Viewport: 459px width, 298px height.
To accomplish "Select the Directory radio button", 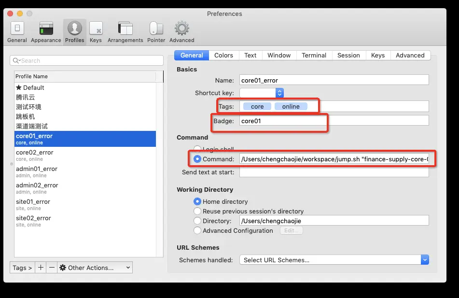I will click(197, 221).
